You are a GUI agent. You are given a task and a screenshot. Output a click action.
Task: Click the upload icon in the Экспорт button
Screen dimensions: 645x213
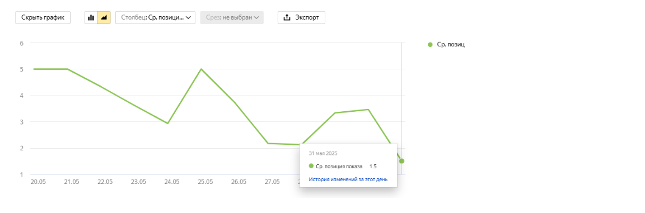(x=288, y=18)
